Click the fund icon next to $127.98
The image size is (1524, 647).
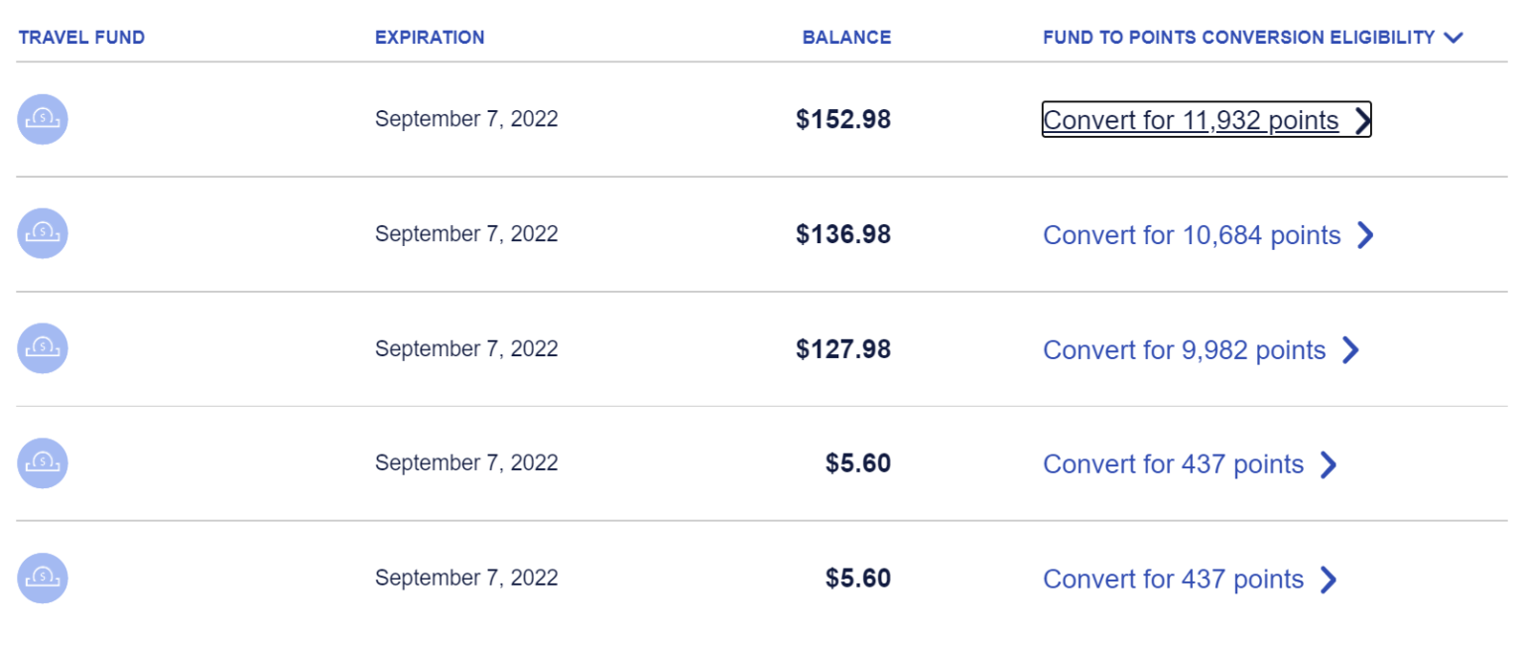pos(43,348)
